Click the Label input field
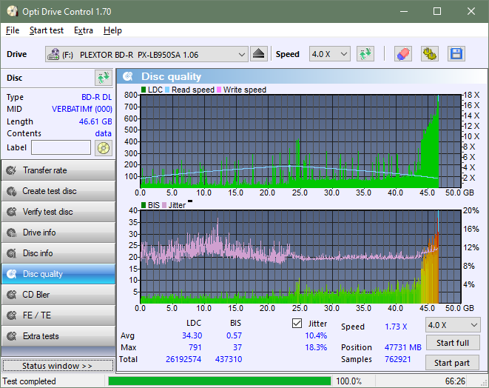Screen dimensions: 489x388 (x=61, y=147)
